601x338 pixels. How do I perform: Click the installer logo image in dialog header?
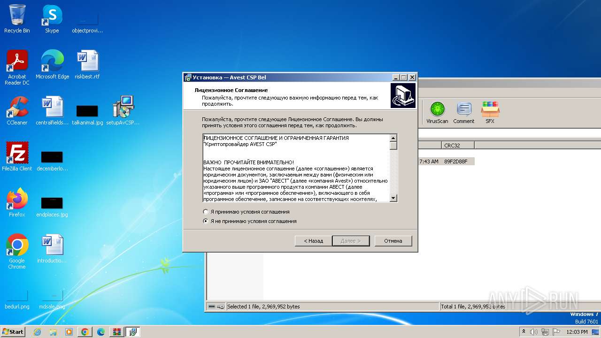[x=403, y=95]
